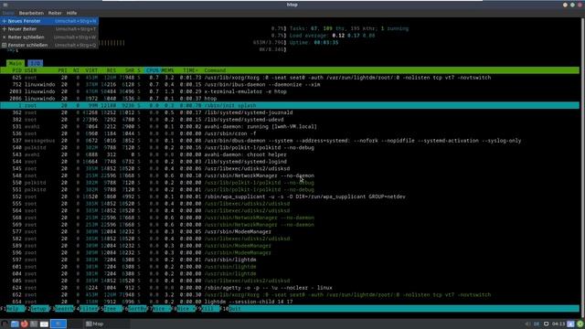Open the green update icon in tray
Screen dimensions: 585x329
(580, 324)
